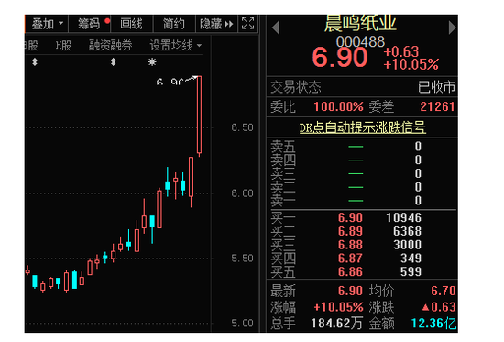Click the 6.00 price axis label
Viewport: 504px width, 342px height.
(242, 193)
